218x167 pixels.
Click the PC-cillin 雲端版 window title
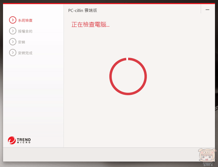[83, 10]
